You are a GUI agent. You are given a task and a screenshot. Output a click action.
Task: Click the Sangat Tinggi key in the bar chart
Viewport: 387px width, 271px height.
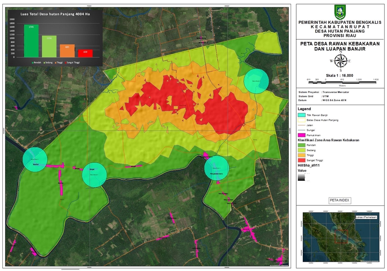pos(72,63)
